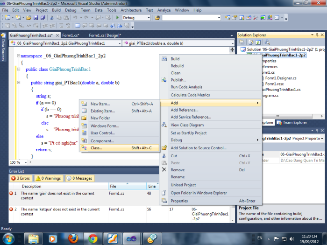The height and width of the screenshot is (245, 327).
Task: Switch to the Team Explorer tab
Action: [292, 122]
